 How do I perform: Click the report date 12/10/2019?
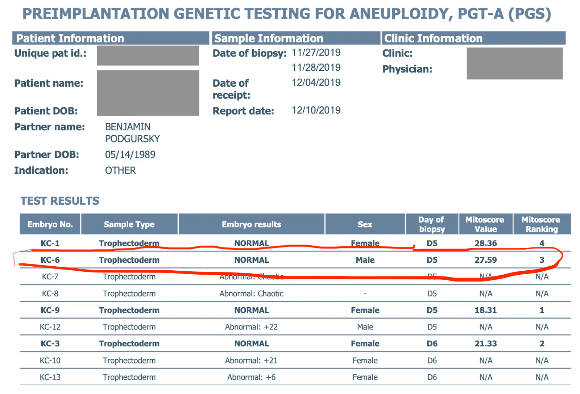tap(316, 110)
